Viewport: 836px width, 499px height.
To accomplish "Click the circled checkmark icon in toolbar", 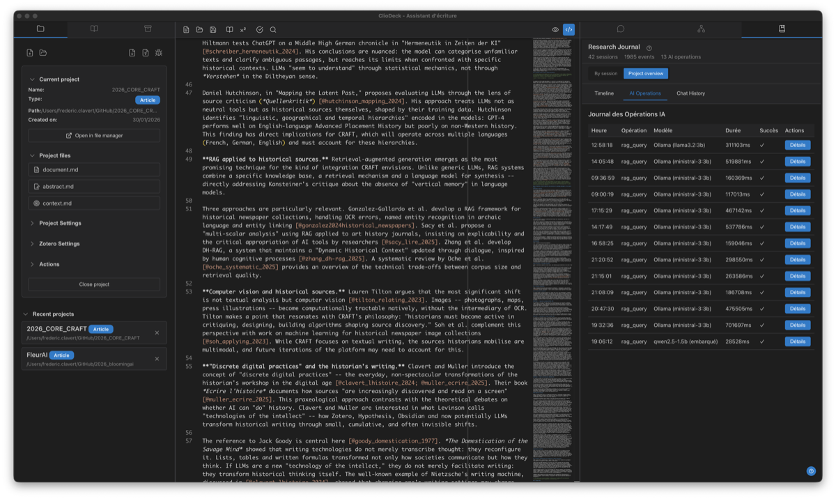I will click(259, 30).
